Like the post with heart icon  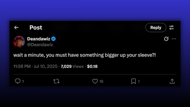click(95, 81)
